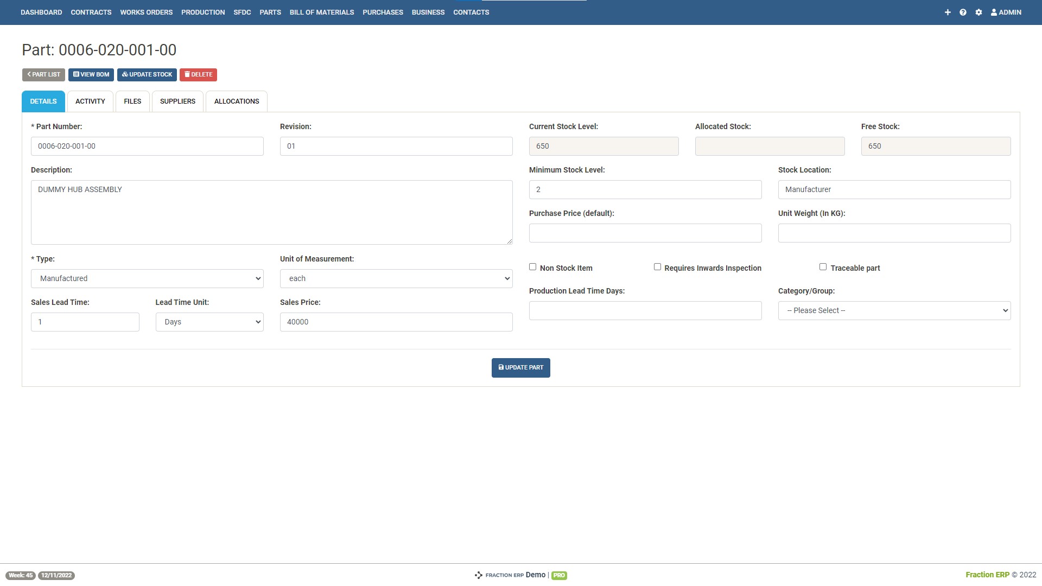The image size is (1042, 586).
Task: Open the quick add plus icon
Action: tap(948, 12)
